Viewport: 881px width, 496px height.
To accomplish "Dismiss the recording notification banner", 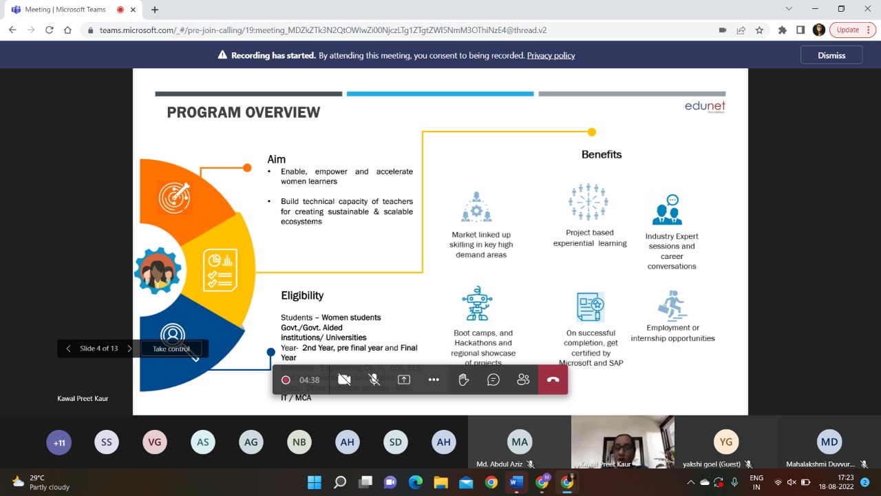I will click(831, 55).
